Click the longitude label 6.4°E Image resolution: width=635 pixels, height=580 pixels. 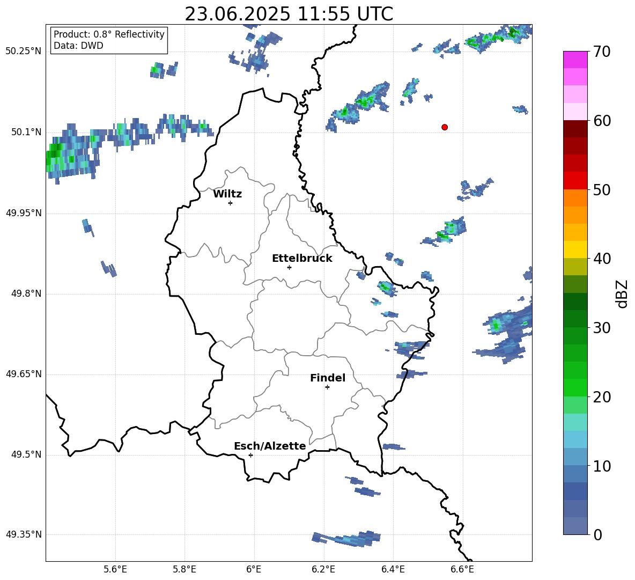(393, 570)
